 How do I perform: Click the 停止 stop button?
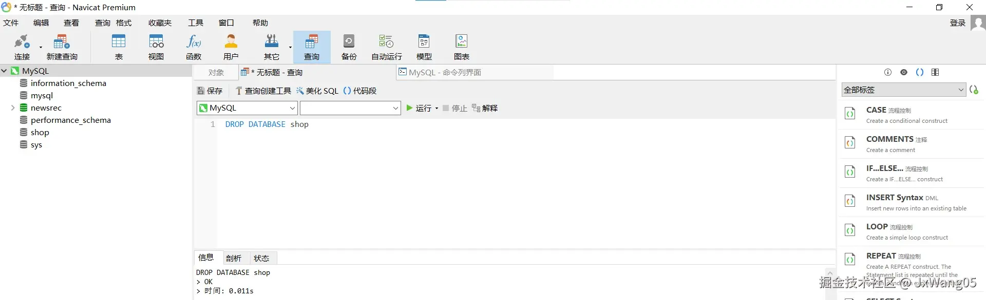pos(455,108)
